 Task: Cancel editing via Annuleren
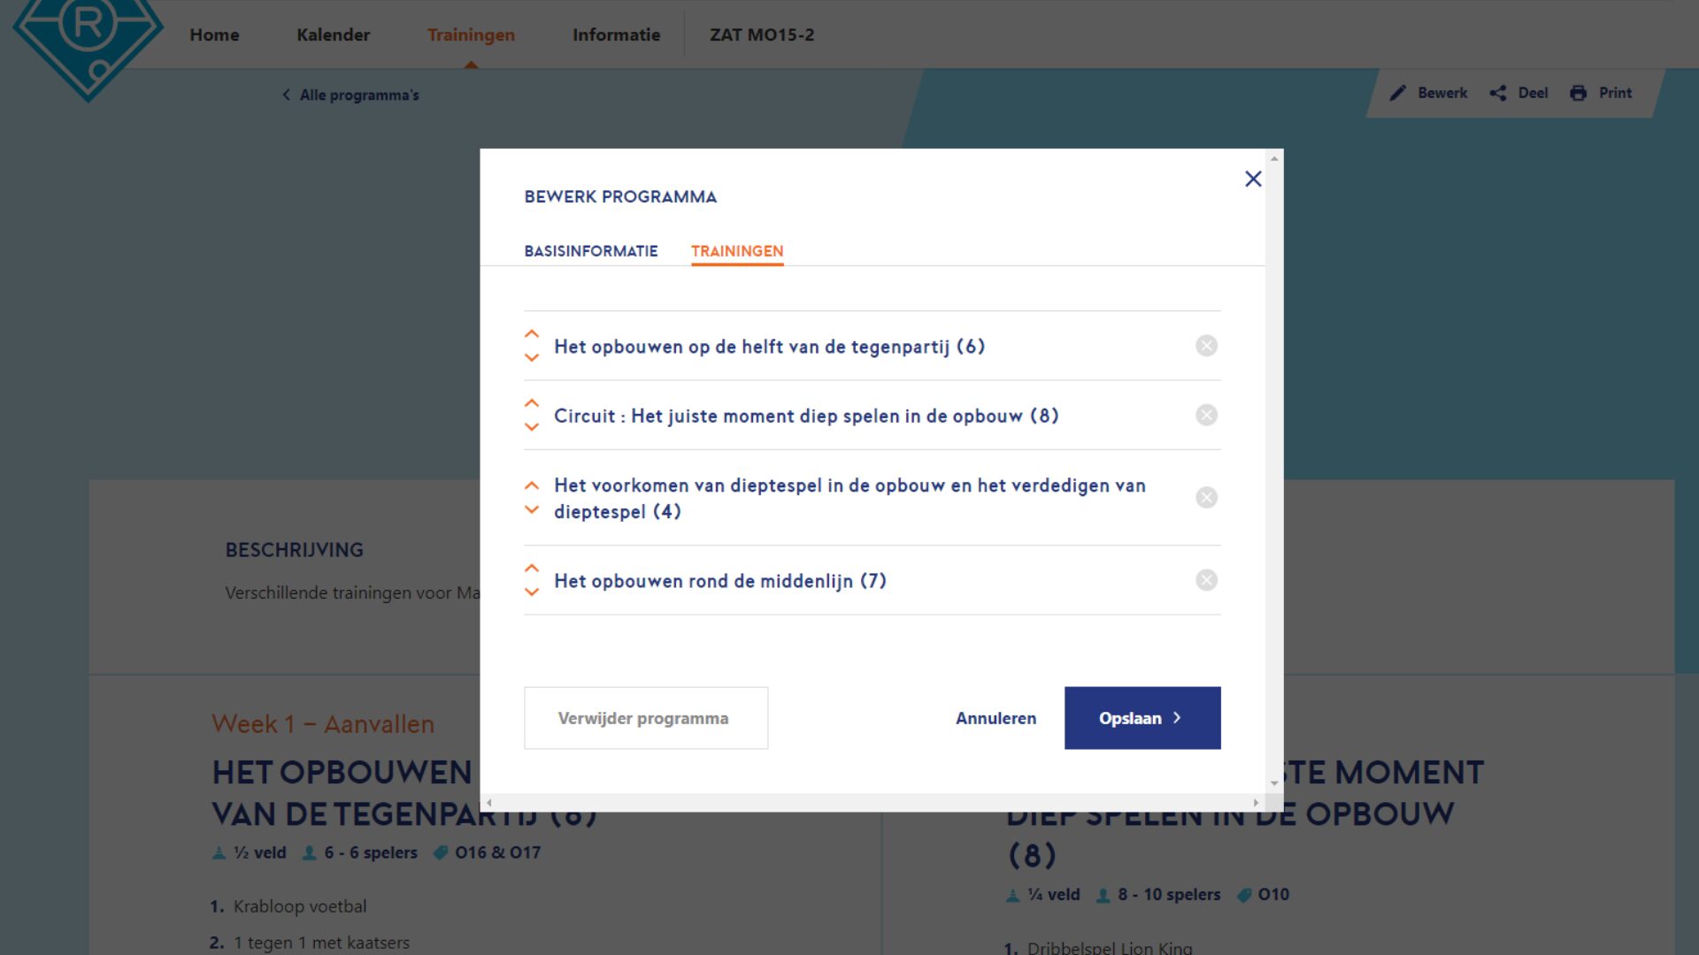click(996, 718)
